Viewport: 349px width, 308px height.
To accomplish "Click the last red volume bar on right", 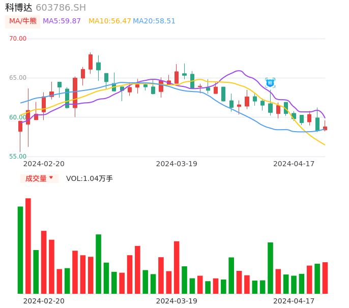I will pyautogui.click(x=325, y=278).
